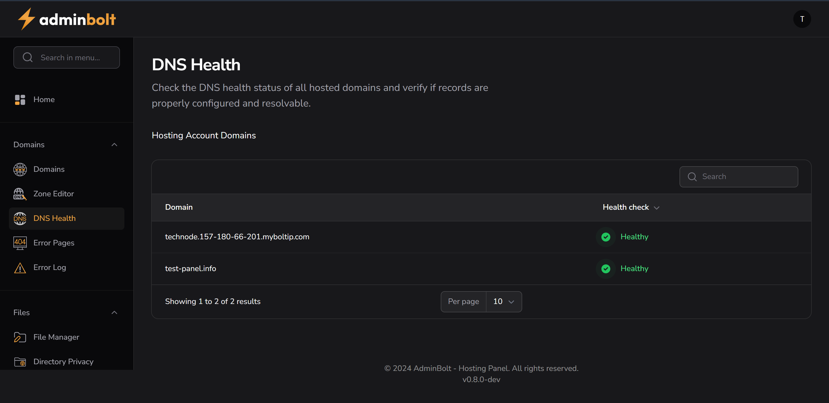Click the AdminBolt lightning logo
Viewport: 829px width, 403px height.
(x=27, y=19)
